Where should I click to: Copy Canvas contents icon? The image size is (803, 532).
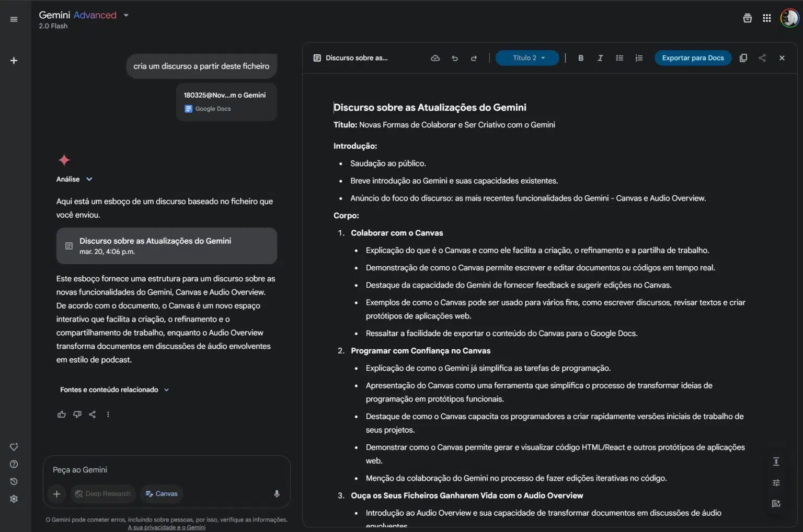[743, 58]
